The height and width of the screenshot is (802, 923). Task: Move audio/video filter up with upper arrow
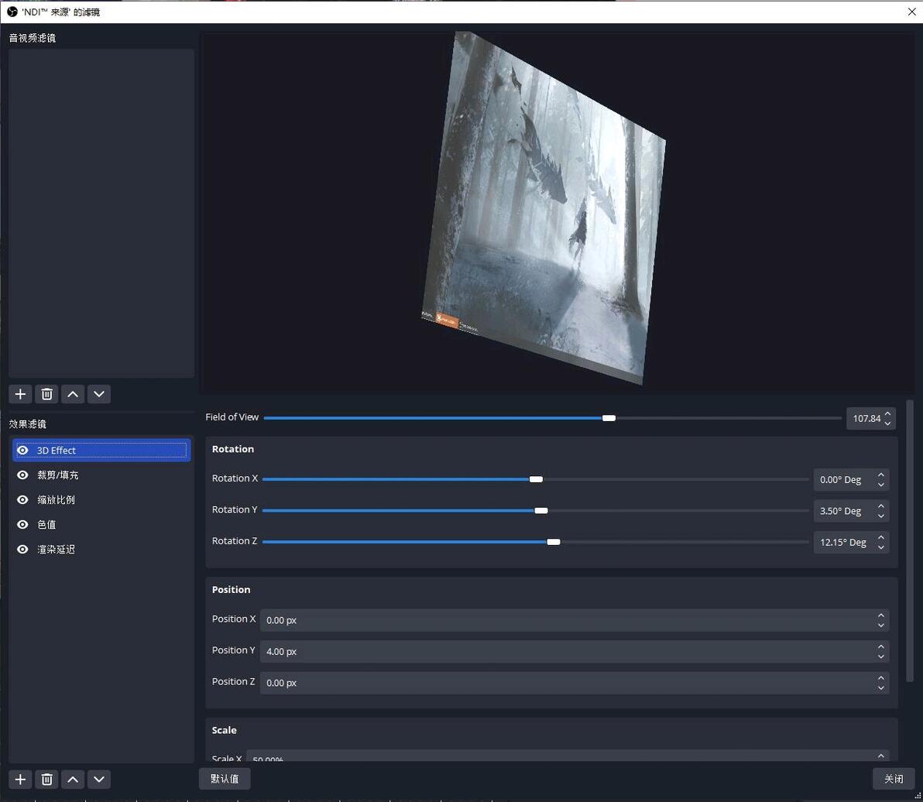[x=73, y=394]
